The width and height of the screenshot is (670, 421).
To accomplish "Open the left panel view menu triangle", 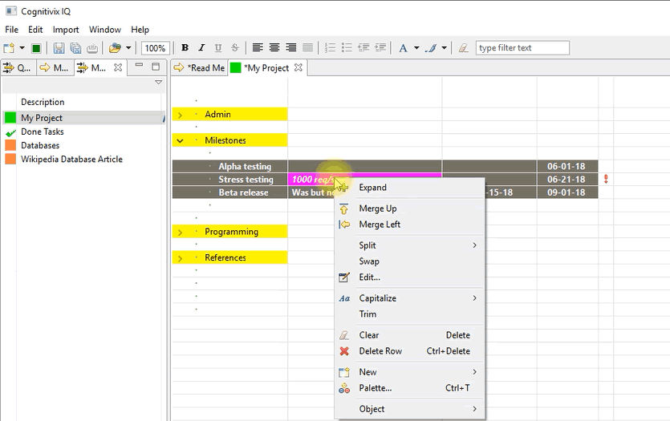I will (x=158, y=82).
